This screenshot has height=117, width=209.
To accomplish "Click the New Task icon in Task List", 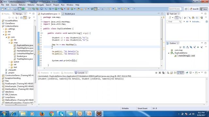I will pos(170,18).
